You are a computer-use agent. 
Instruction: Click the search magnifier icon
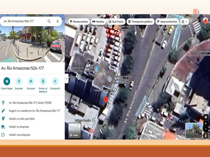pos(49,21)
